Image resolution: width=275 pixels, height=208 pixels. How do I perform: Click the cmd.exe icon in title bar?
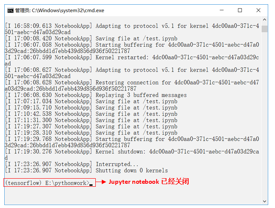[x=10, y=11]
